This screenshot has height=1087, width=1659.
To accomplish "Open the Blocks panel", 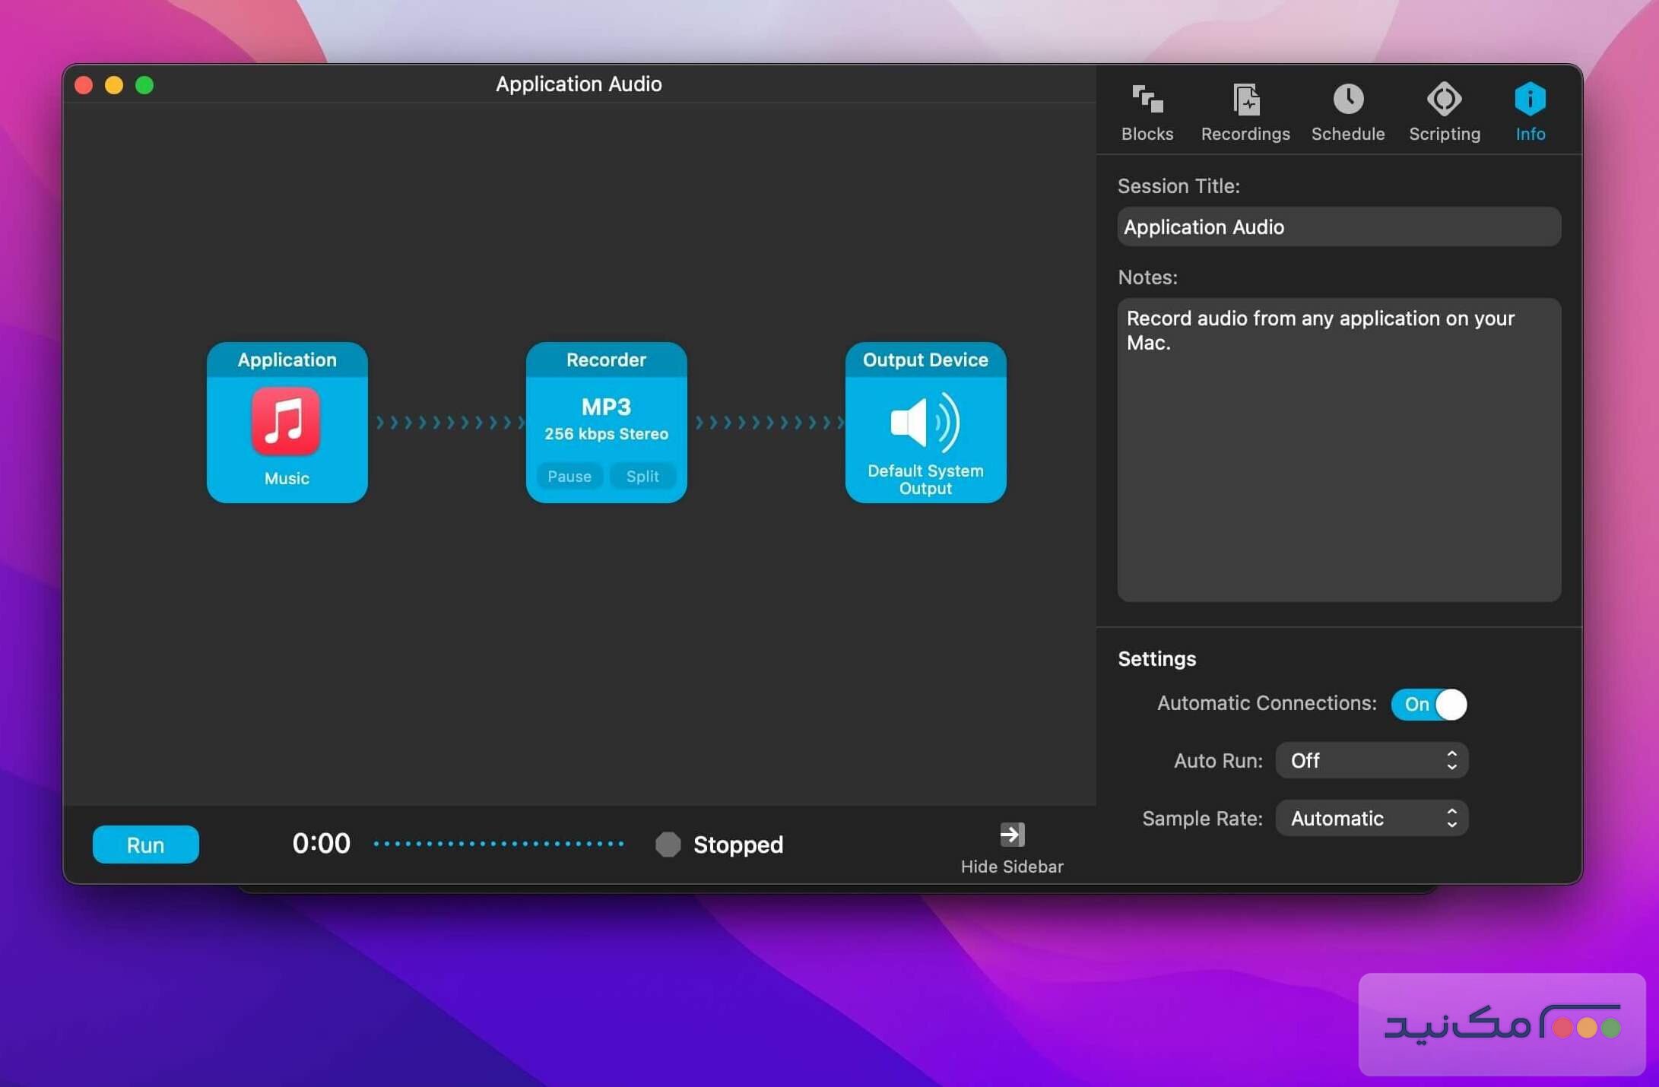I will click(x=1147, y=110).
